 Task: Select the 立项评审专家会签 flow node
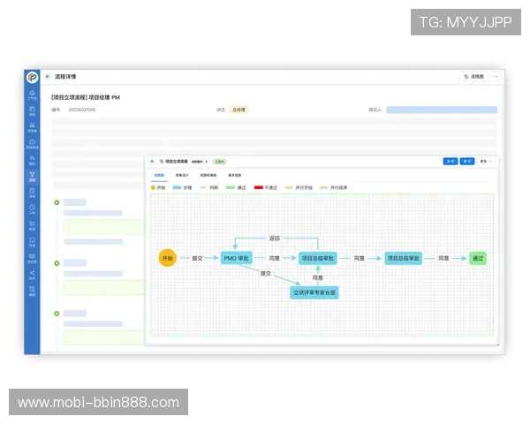tap(314, 291)
